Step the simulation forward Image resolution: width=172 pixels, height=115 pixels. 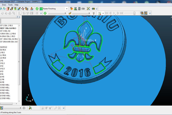click(x=118, y=13)
